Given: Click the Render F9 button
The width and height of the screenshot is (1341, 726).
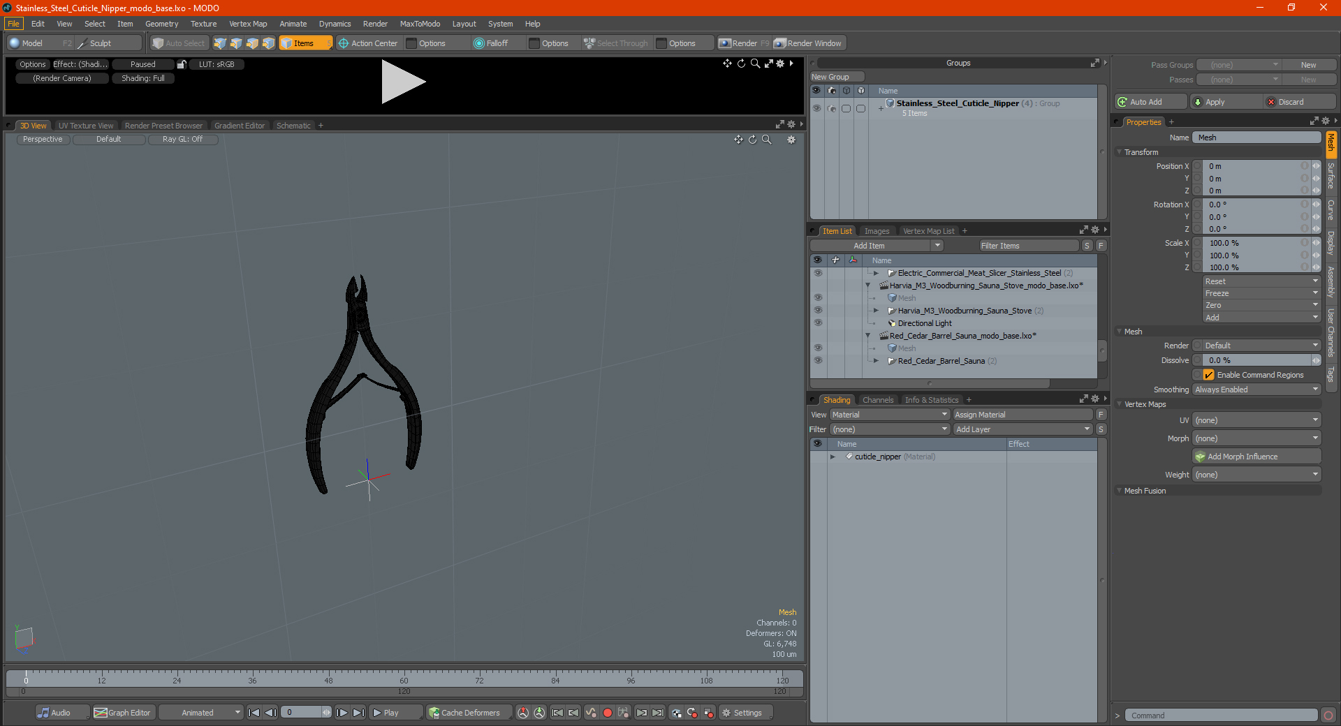Looking at the screenshot, I should tap(744, 43).
